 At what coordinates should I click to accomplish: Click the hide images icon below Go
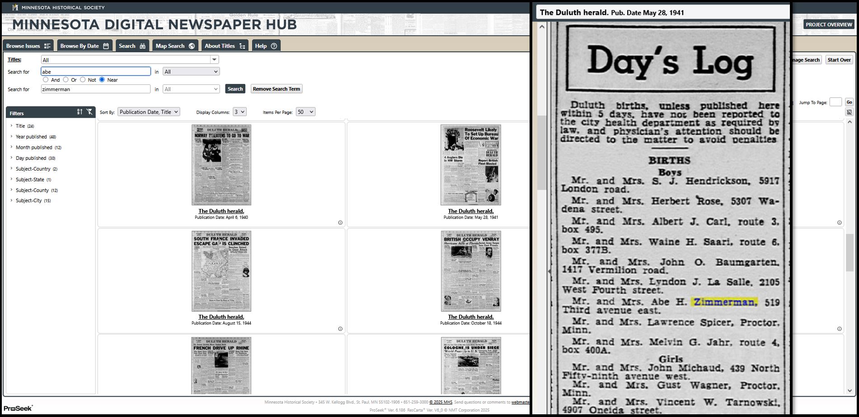(x=849, y=112)
